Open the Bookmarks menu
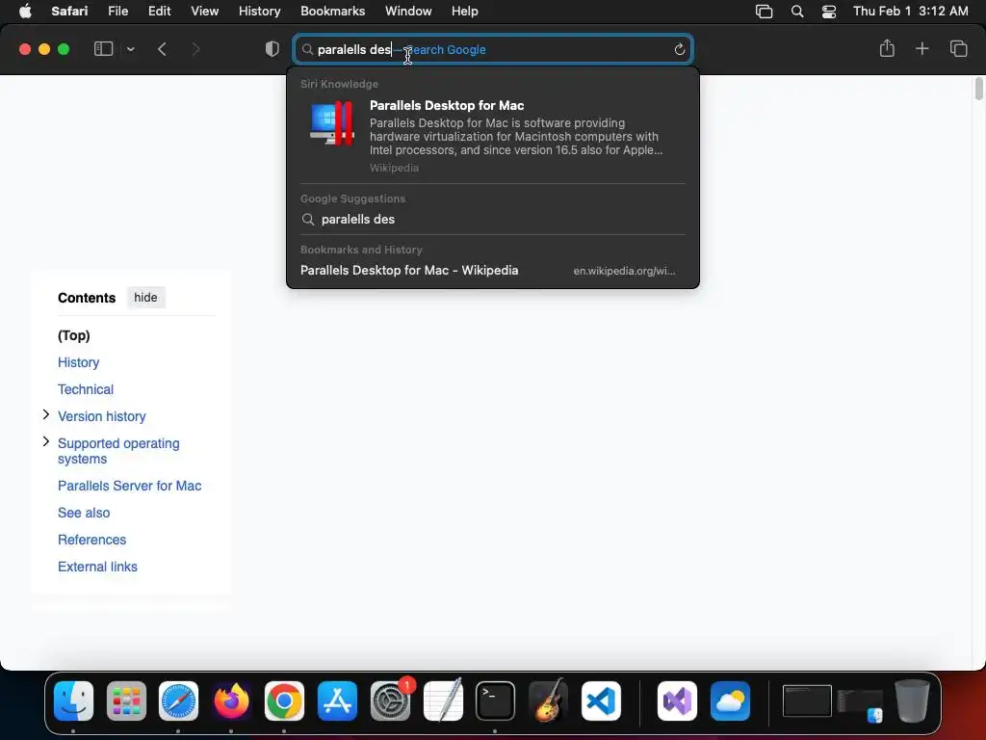 [x=332, y=11]
